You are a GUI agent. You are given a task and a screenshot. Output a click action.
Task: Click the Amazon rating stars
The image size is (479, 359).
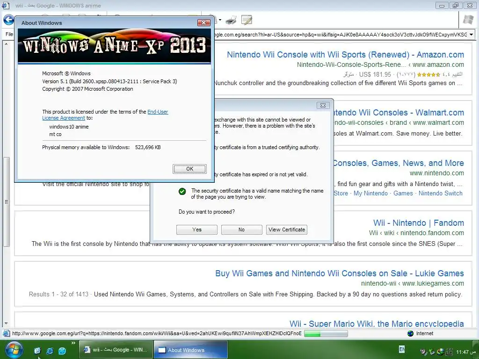428,74
